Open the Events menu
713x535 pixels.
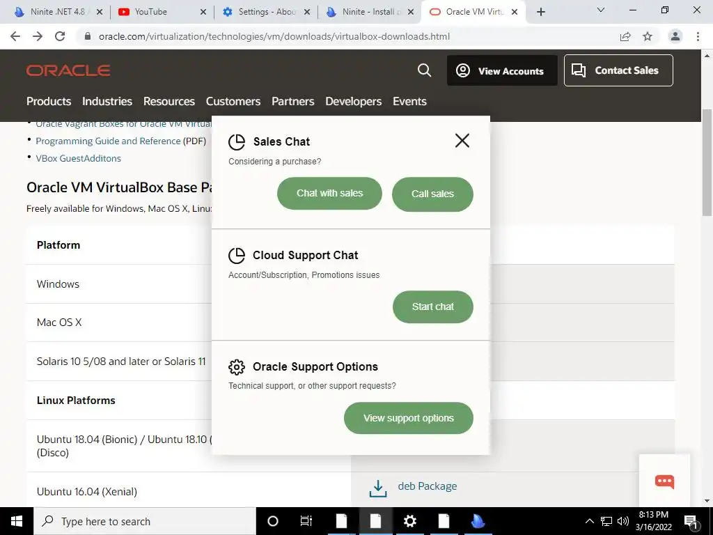409,102
